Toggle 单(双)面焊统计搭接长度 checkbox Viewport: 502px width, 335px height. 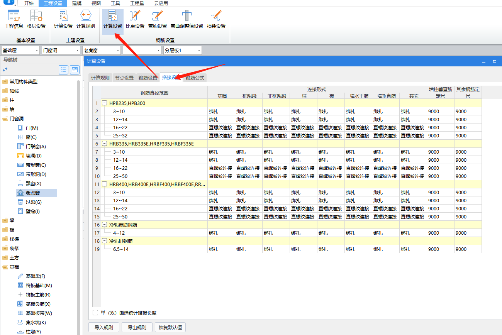click(95, 313)
